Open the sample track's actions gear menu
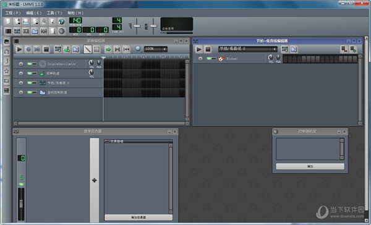 pos(21,74)
